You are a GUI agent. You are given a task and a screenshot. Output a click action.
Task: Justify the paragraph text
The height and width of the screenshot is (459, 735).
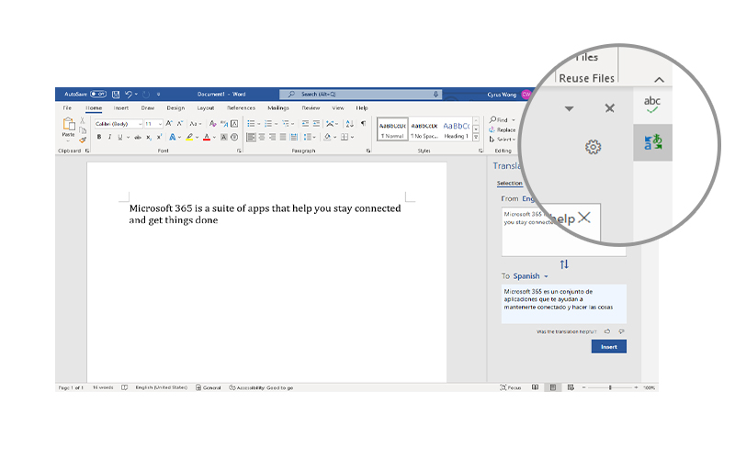pos(283,137)
